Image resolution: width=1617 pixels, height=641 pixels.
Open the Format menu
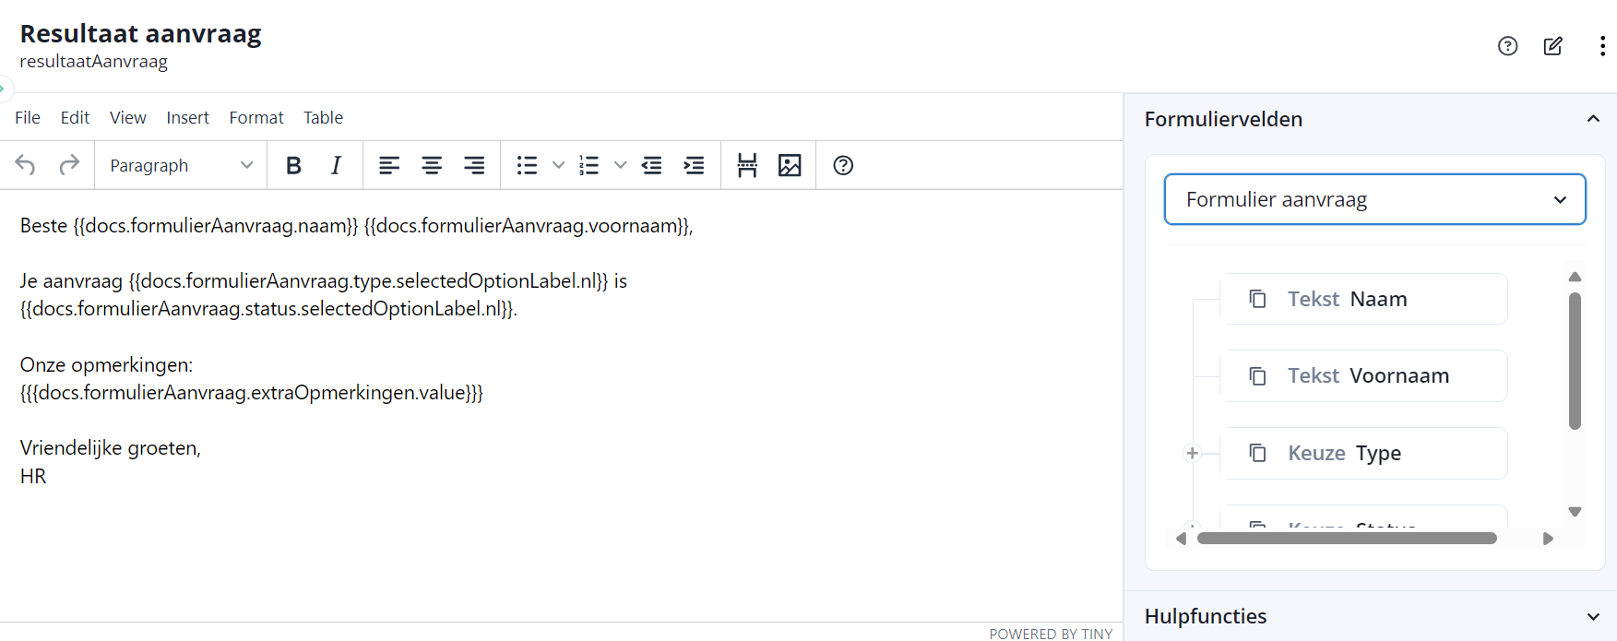click(256, 118)
